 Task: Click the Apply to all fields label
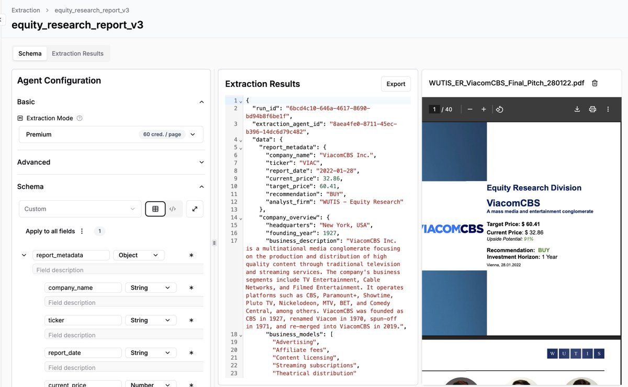click(50, 231)
